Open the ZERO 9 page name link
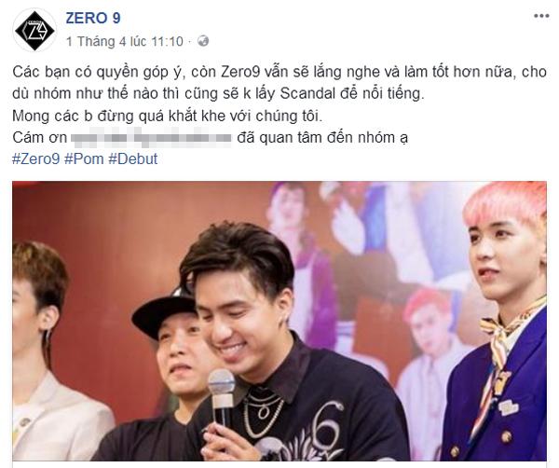Image resolution: width=559 pixels, height=468 pixels. [x=93, y=19]
